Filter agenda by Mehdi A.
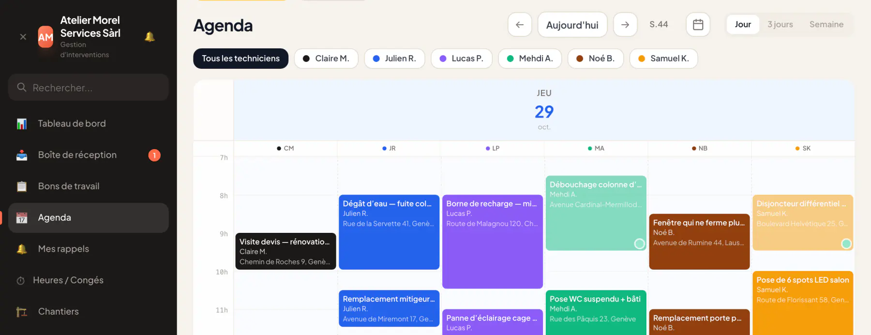Viewport: 871px width, 335px height. coord(530,59)
